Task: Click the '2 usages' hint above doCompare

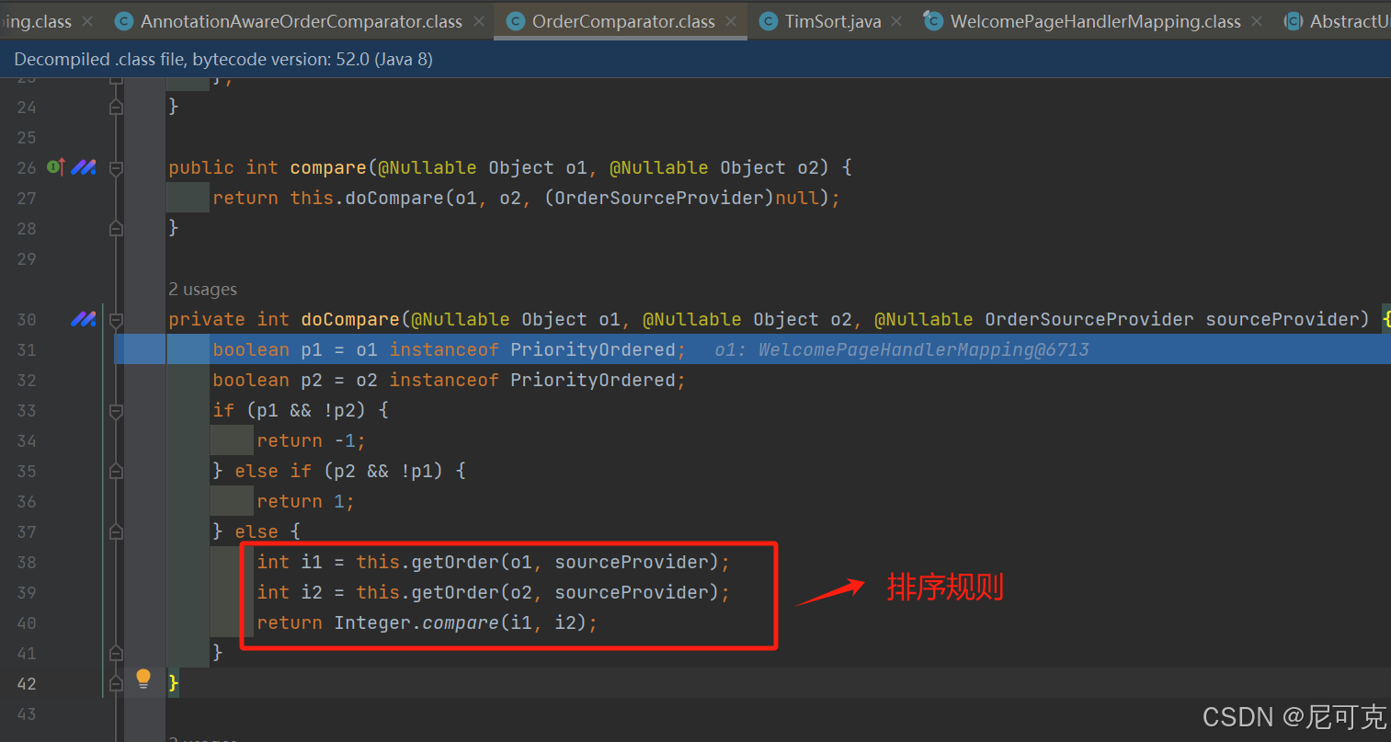Action: [x=202, y=290]
